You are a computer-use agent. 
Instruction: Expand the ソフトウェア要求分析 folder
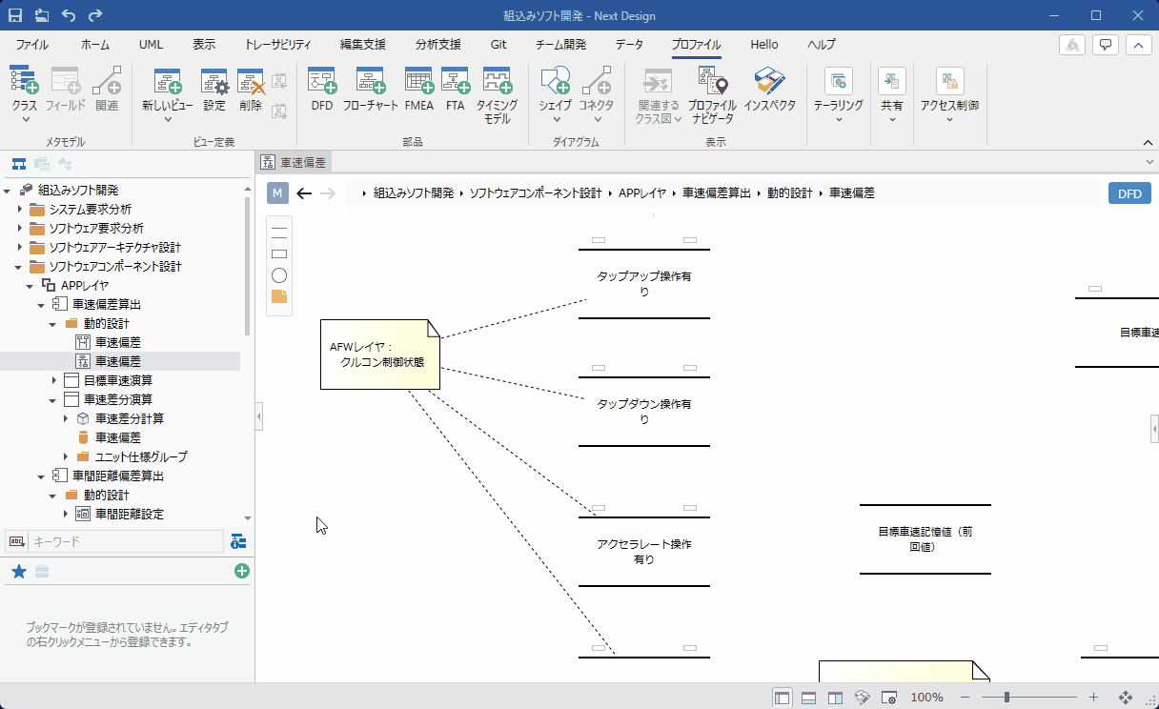coord(19,229)
